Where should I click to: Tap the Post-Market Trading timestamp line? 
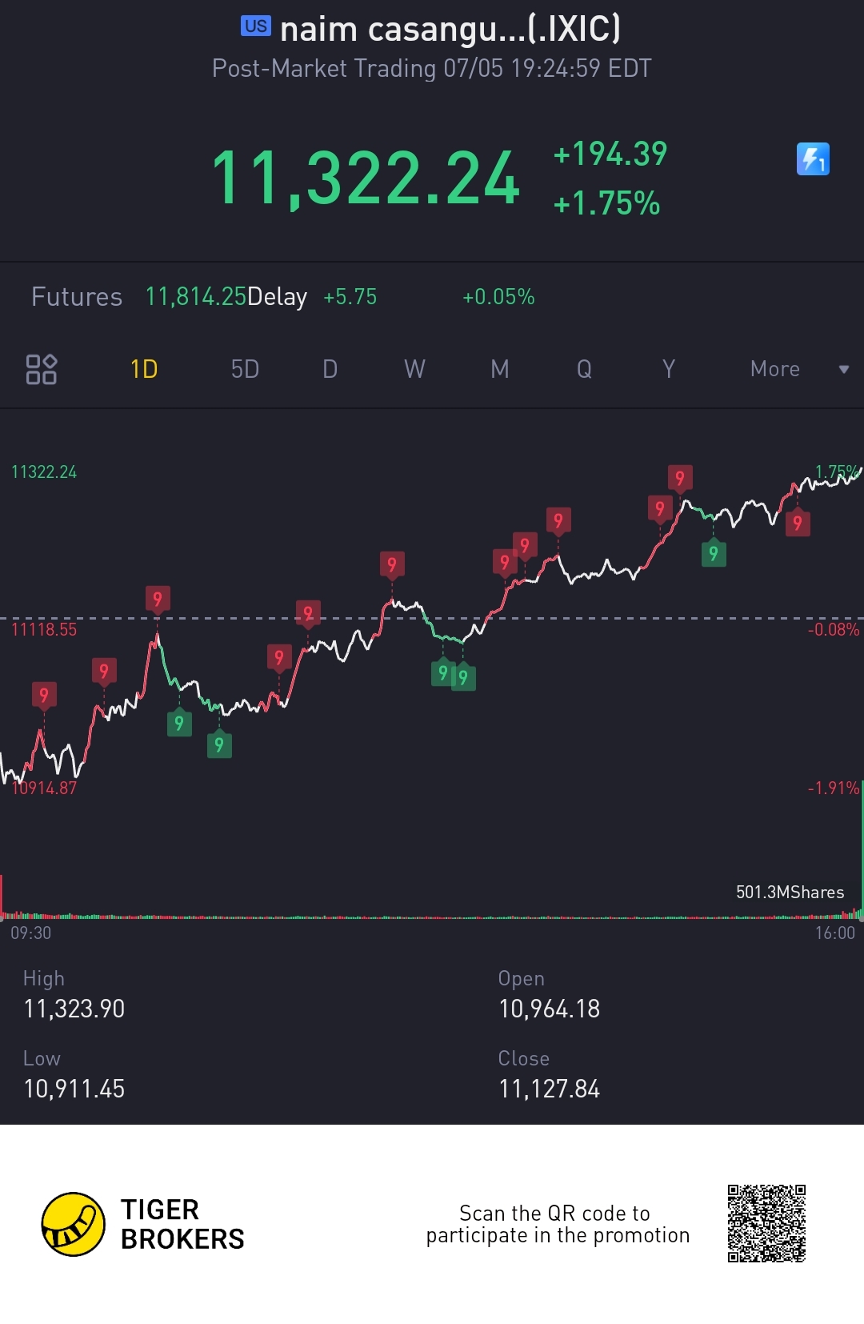click(x=432, y=69)
